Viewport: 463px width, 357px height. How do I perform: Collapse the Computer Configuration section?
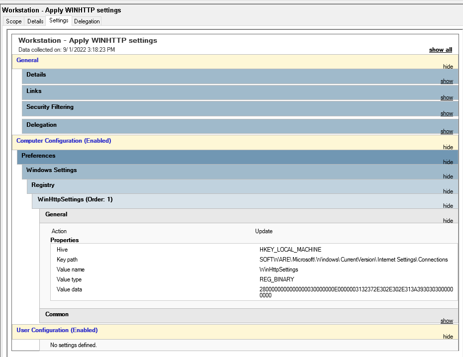coord(448,147)
